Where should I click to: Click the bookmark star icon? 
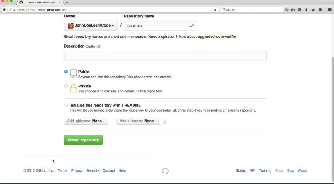[x=287, y=10]
